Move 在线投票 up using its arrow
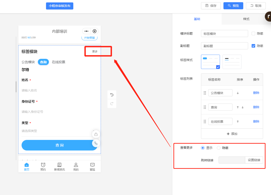This screenshot has width=271, height=195. (x=238, y=121)
